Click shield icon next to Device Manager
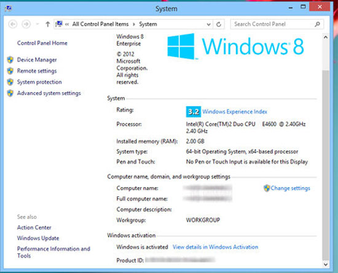The width and height of the screenshot is (338, 273). [10, 60]
